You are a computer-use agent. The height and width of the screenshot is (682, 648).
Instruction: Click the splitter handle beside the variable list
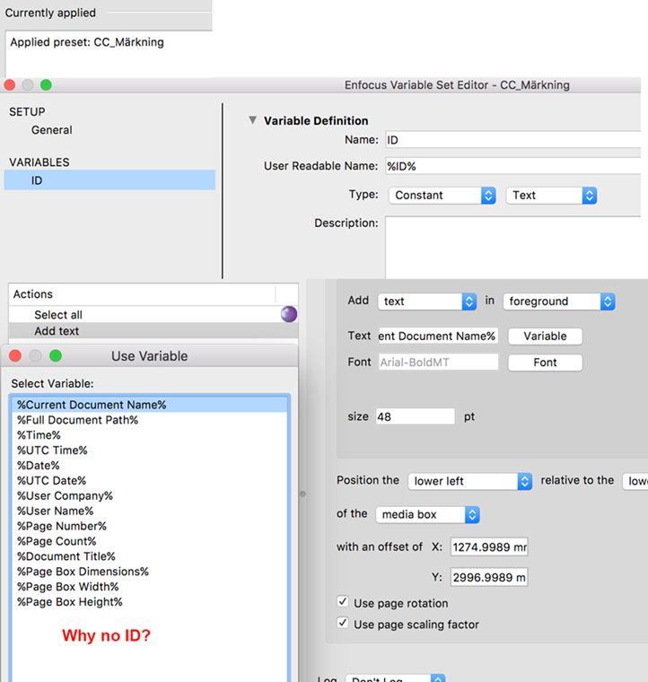302,494
